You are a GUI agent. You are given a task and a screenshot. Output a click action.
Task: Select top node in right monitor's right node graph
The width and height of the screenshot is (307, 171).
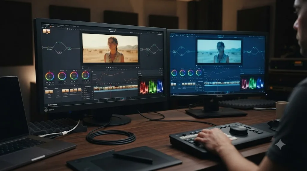(254, 48)
